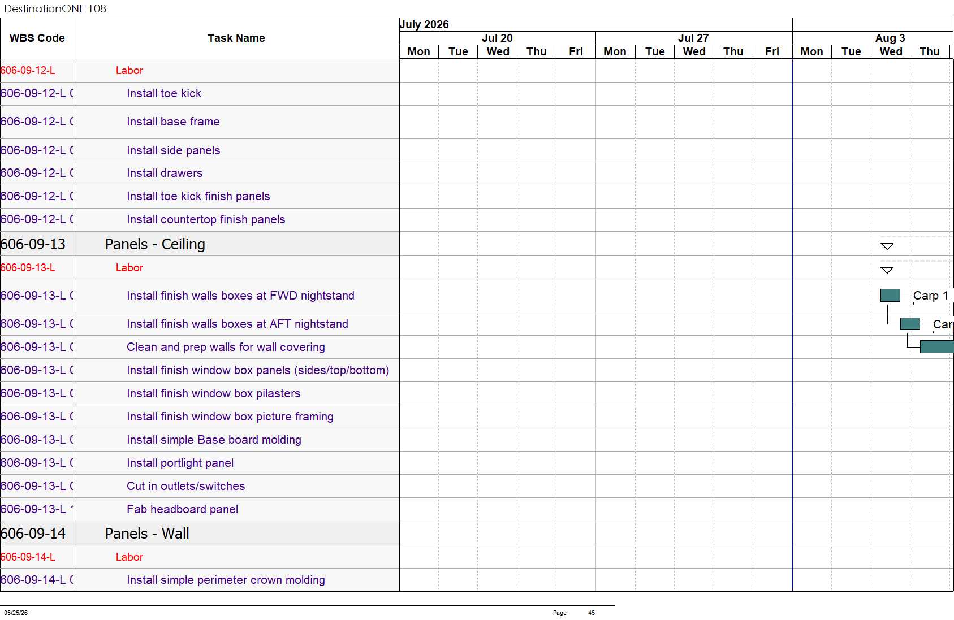Click the Carp 1 resource label
Image resolution: width=954 pixels, height=620 pixels.
(931, 296)
